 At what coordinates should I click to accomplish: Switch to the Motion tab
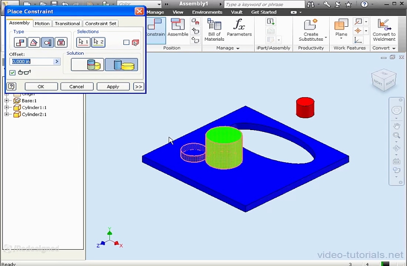tap(42, 23)
